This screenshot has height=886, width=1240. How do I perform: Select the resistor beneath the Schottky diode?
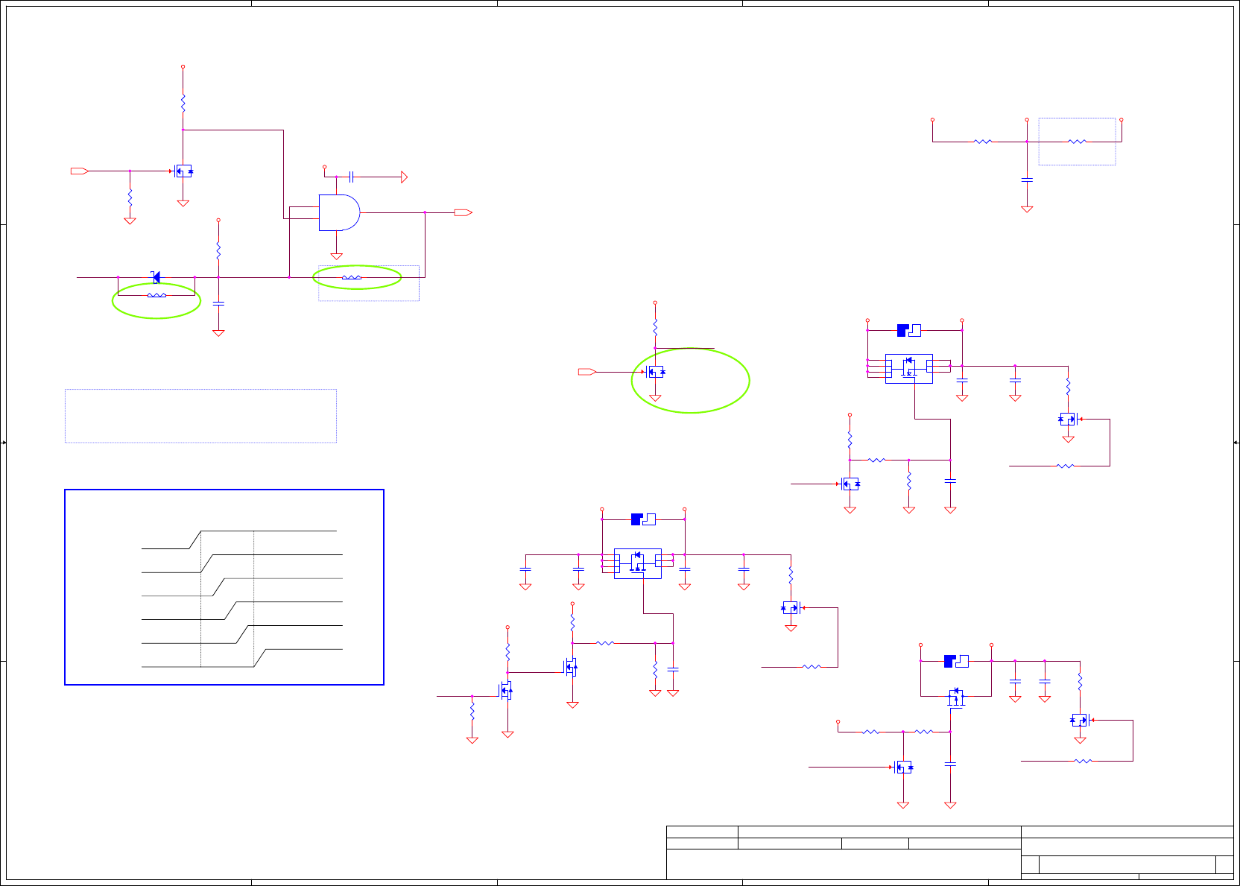pos(156,296)
